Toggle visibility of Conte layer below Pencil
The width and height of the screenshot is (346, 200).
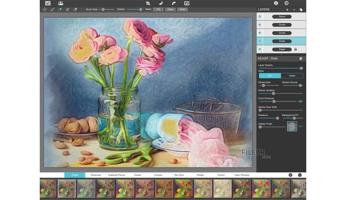pyautogui.click(x=260, y=25)
